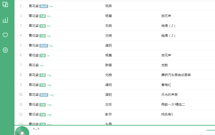Open album 月光的声音 in row 10
The height and width of the screenshot is (135, 215).
(x=169, y=95)
